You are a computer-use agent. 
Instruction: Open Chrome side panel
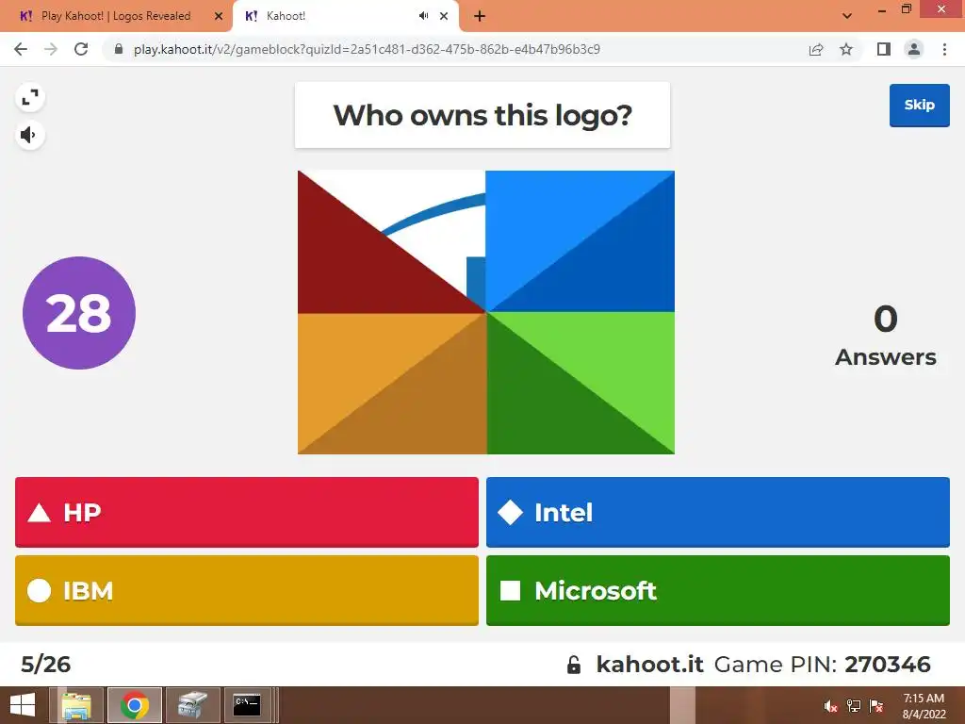pyautogui.click(x=884, y=49)
